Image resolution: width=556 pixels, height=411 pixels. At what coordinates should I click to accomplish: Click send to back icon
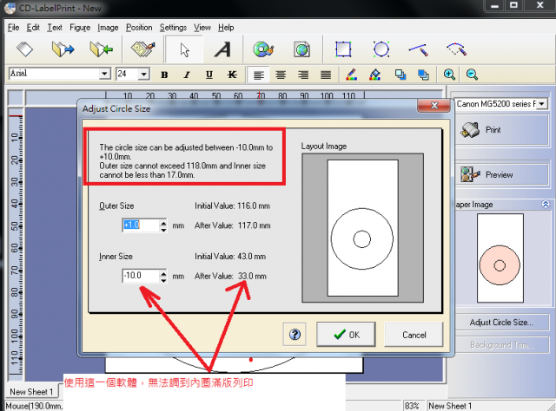click(423, 75)
